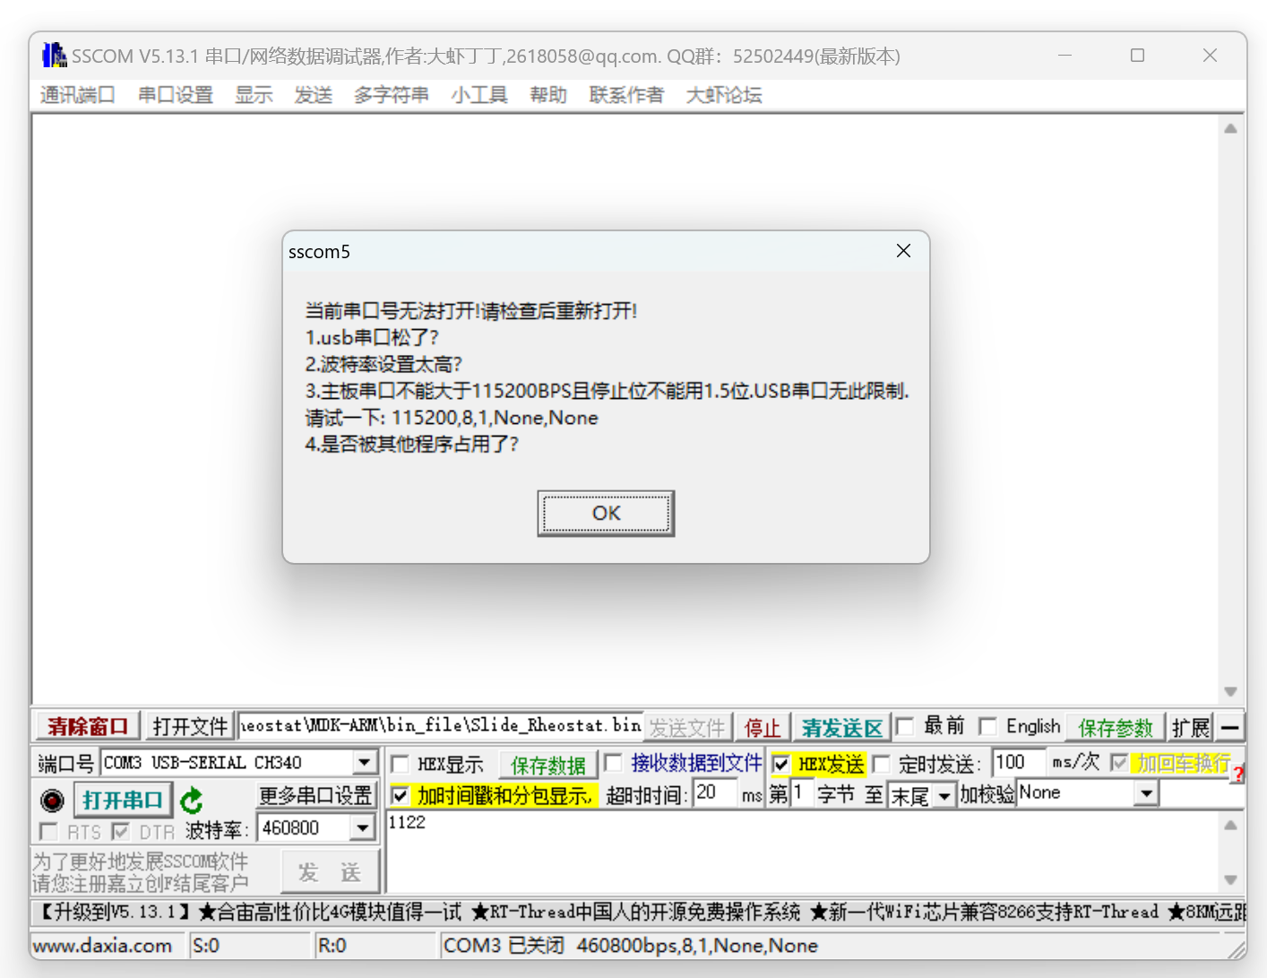Visit the www.daxia.com link
Screen dimensions: 1267x978
coord(105,946)
